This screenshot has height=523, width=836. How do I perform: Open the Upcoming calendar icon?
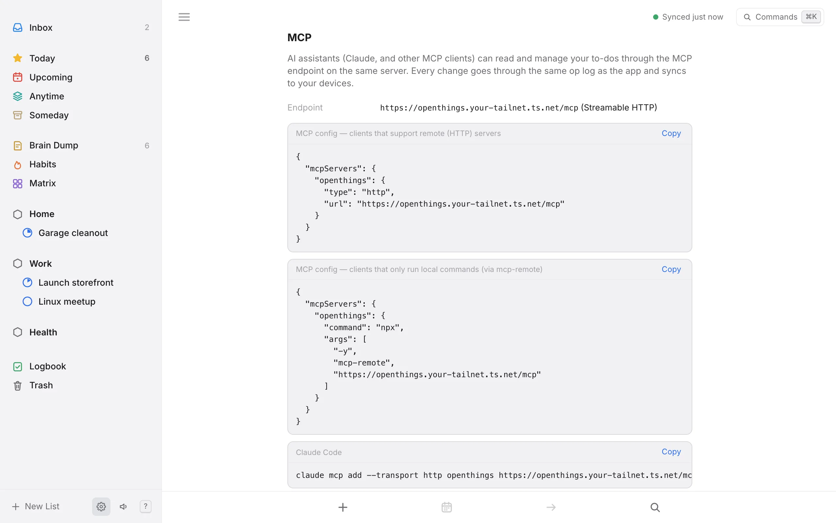point(18,77)
